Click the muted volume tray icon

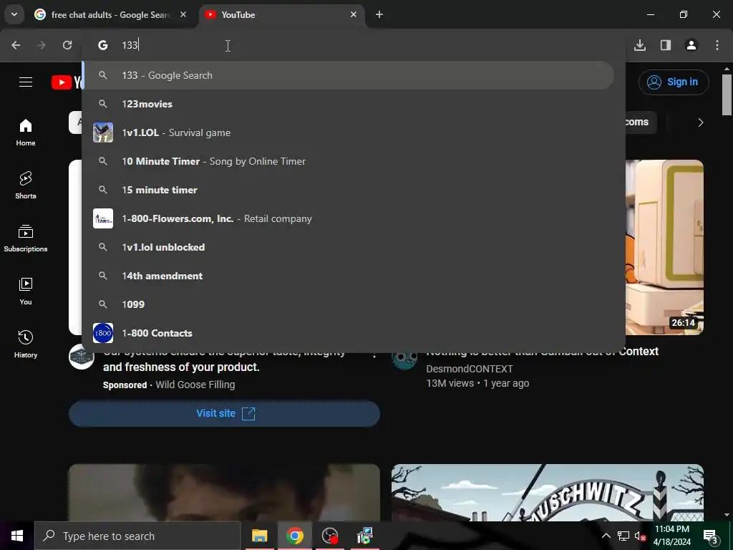click(x=640, y=536)
